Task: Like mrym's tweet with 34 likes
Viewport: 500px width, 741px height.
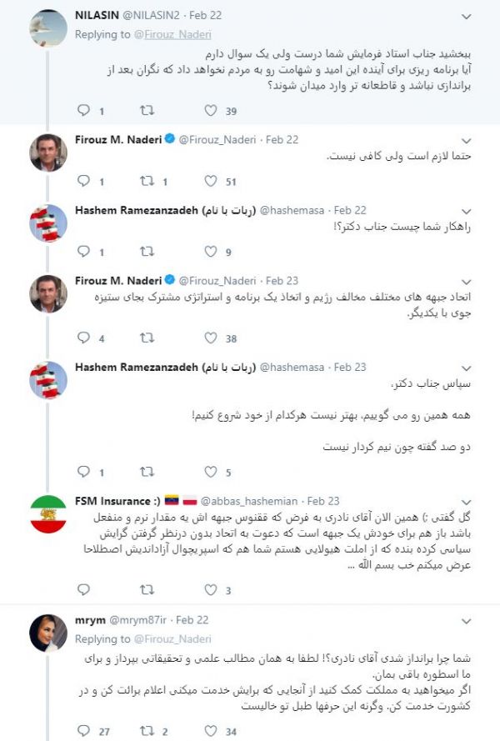Action: (x=211, y=731)
